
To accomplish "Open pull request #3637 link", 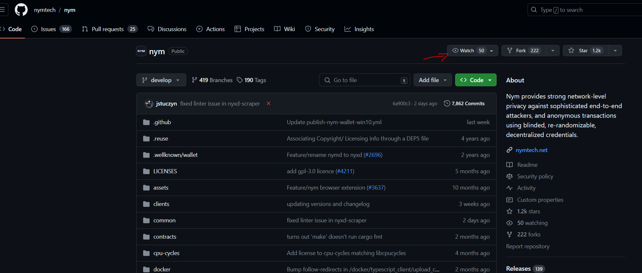I will coord(376,188).
